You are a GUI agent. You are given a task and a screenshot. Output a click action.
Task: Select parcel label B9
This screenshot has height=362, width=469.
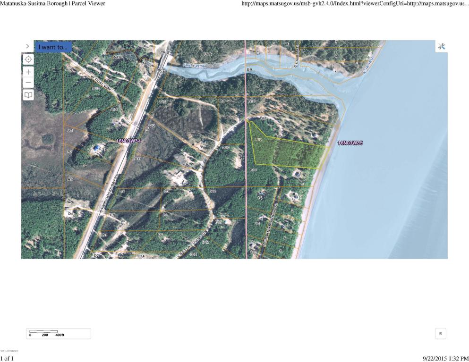249,69
